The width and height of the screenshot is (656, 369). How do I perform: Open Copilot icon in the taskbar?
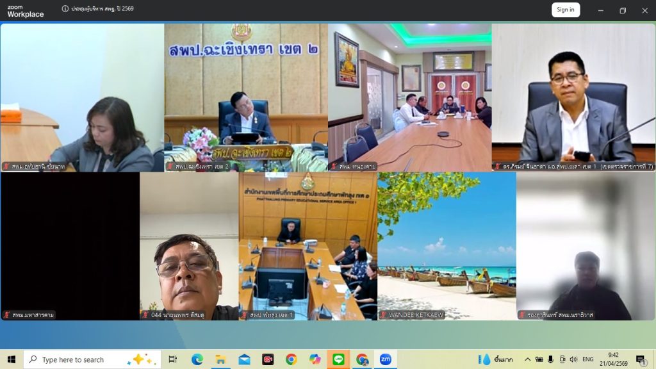(315, 359)
